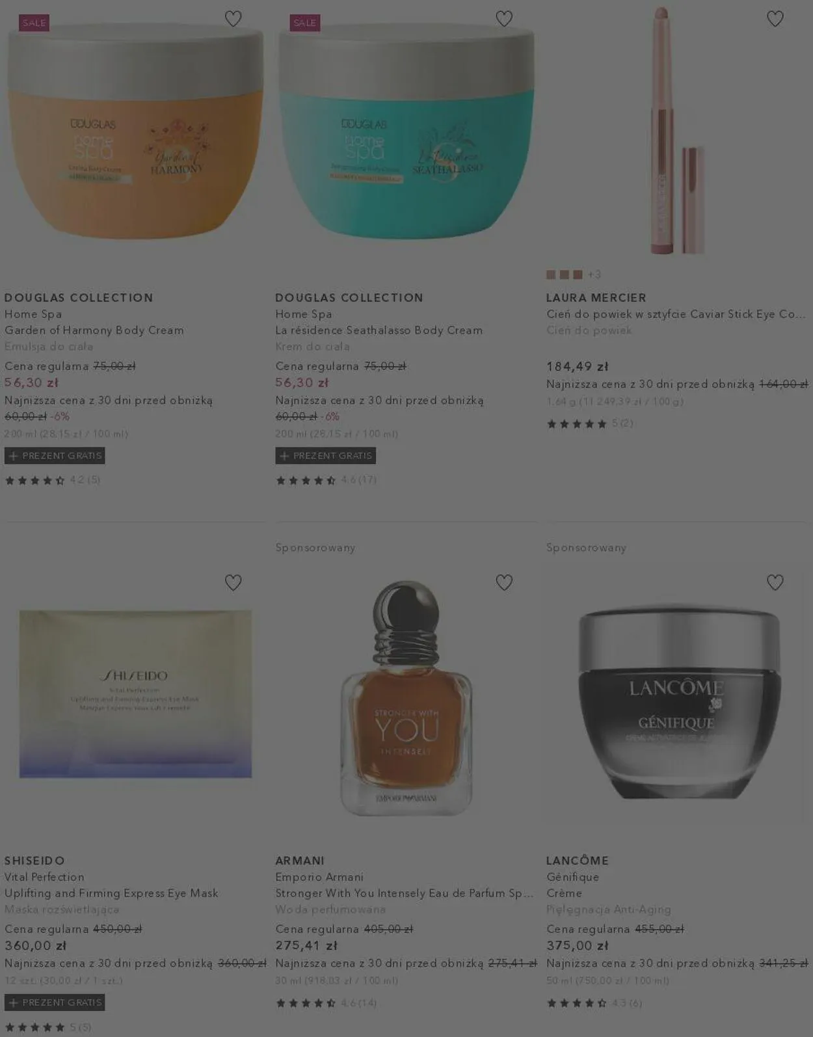813x1037 pixels.
Task: Click PREZENT GRATIS tag under Shiseido mask
Action: point(55,1003)
